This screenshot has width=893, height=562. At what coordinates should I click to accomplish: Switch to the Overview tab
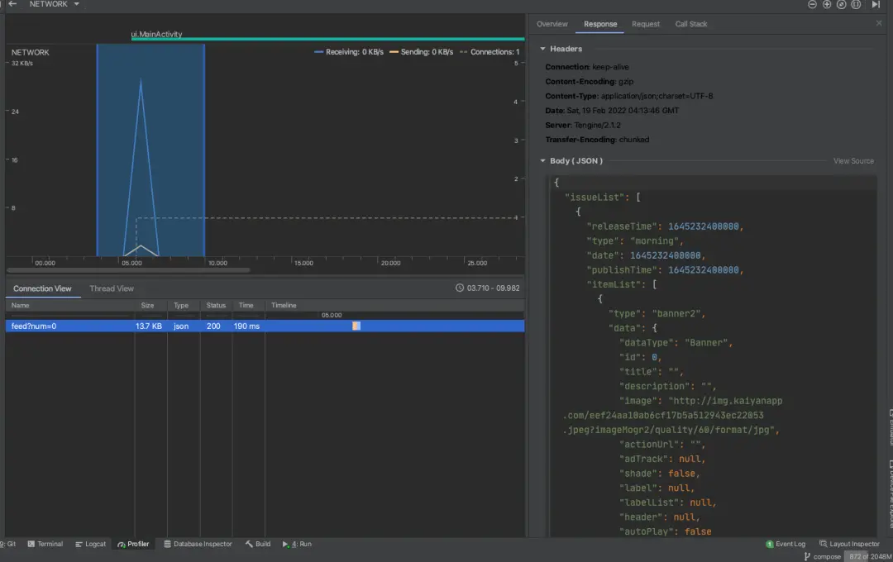coord(552,24)
